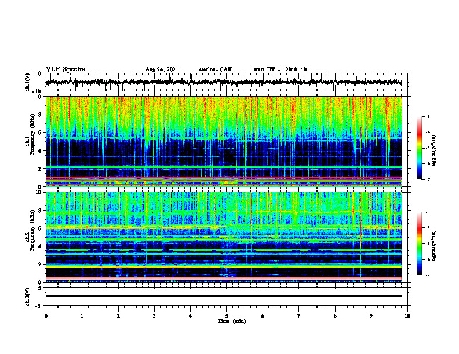This screenshot has width=459, height=354.
Task: Click the "-7" label on the lower color bar
Action: (428, 275)
